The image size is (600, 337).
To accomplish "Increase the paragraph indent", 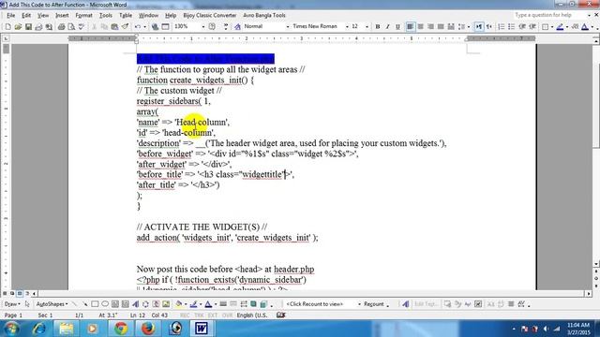I will [x=532, y=27].
